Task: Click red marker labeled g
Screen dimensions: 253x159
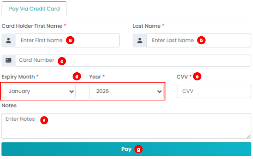Action: click(x=138, y=149)
